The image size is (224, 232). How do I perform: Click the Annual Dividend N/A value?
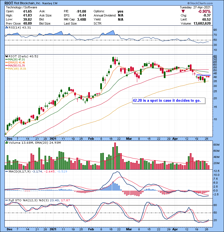[x=121, y=15]
